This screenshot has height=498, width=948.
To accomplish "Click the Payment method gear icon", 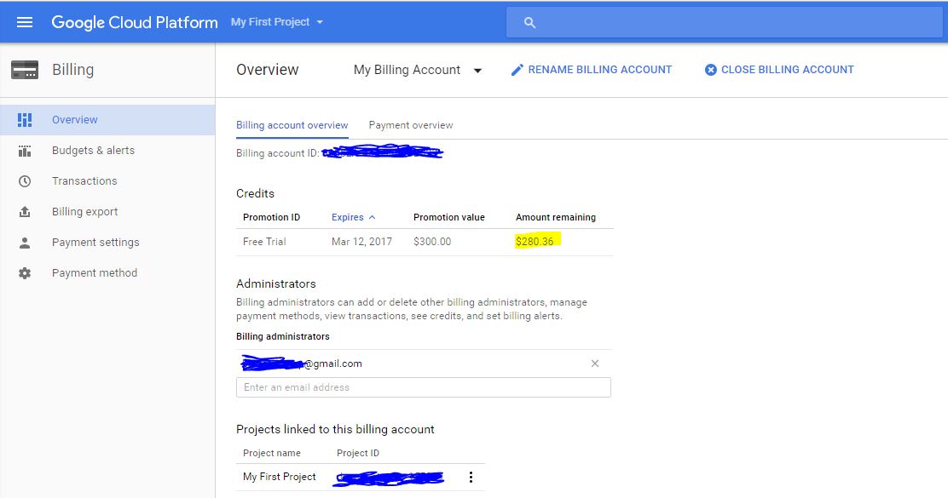I will tap(25, 273).
